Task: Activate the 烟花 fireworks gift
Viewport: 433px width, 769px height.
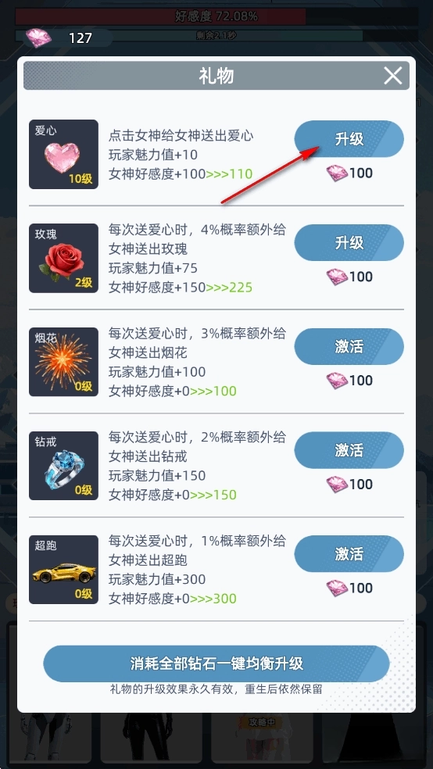Action: 349,347
